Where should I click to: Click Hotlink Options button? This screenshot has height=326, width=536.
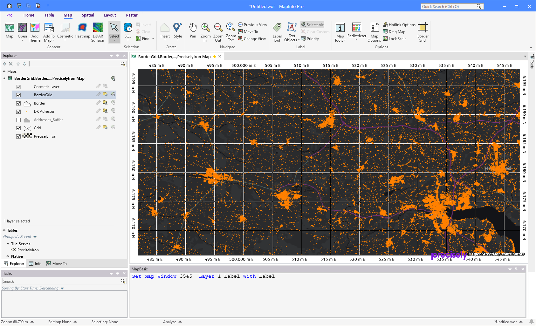(x=399, y=25)
